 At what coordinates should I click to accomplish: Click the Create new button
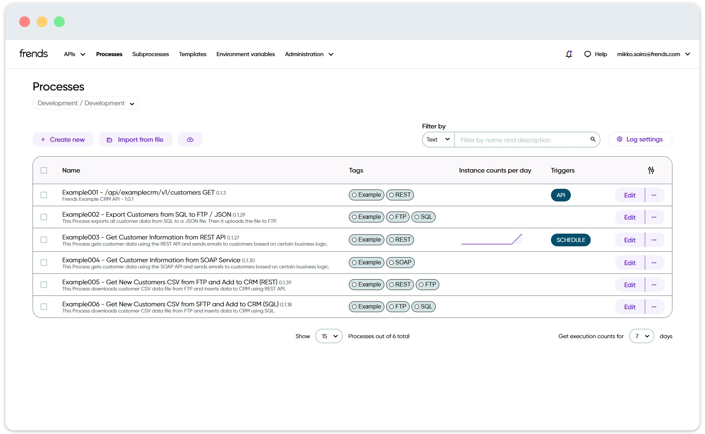[63, 139]
